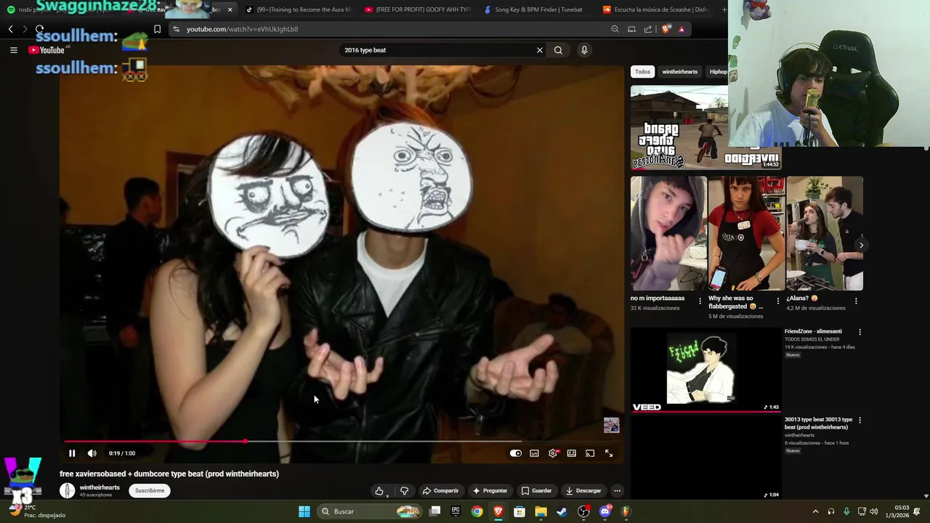Open the YouTube hamburger guide menu
930x523 pixels.
click(13, 50)
